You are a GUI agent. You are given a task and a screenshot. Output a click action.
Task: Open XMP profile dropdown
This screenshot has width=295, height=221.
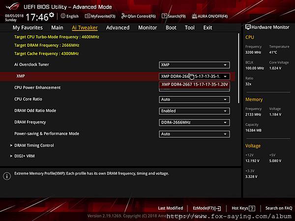(194, 76)
